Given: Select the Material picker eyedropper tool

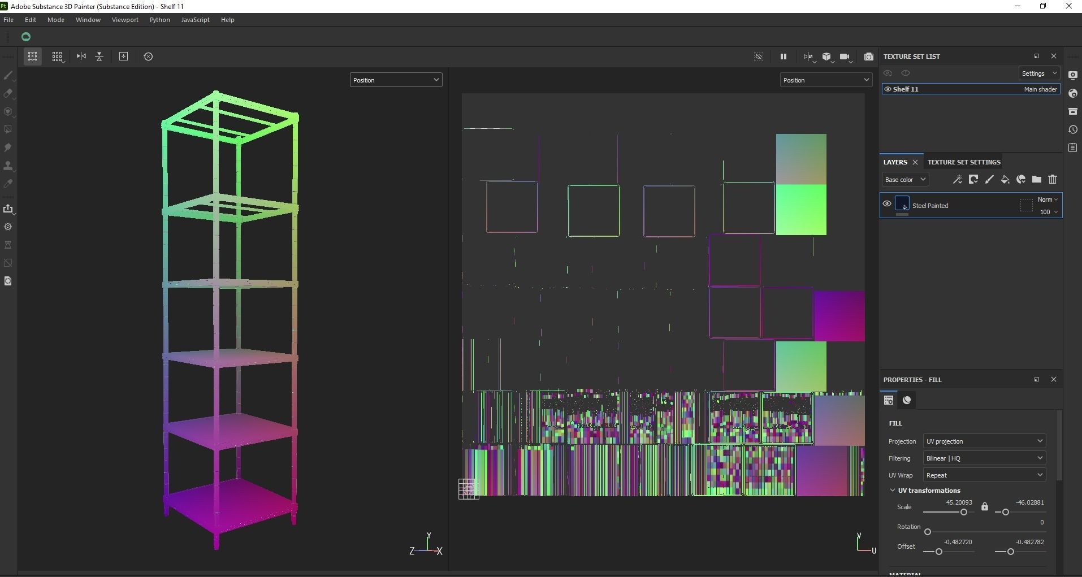Looking at the screenshot, I should [x=8, y=184].
